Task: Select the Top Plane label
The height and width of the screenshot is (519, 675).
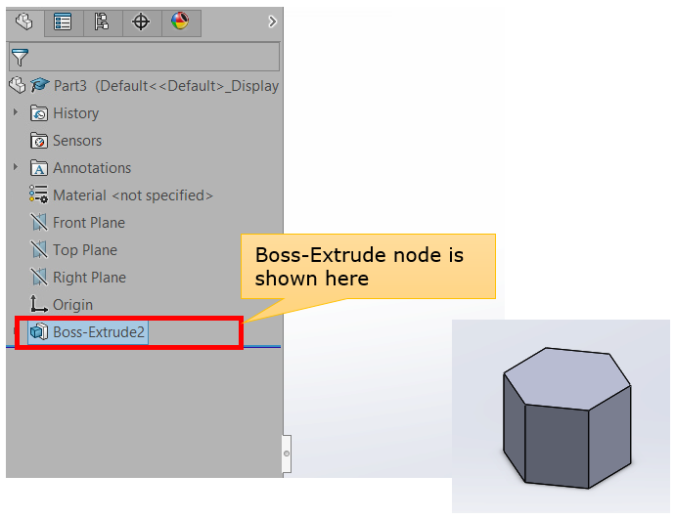Action: coord(85,250)
